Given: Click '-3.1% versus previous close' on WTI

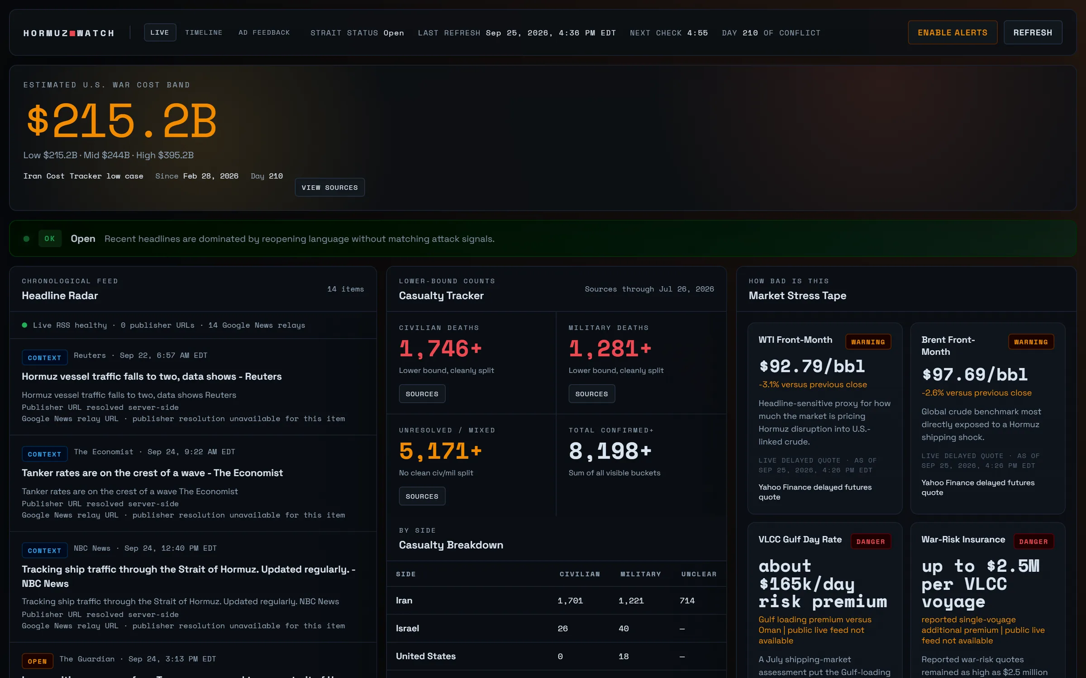Looking at the screenshot, I should (813, 385).
